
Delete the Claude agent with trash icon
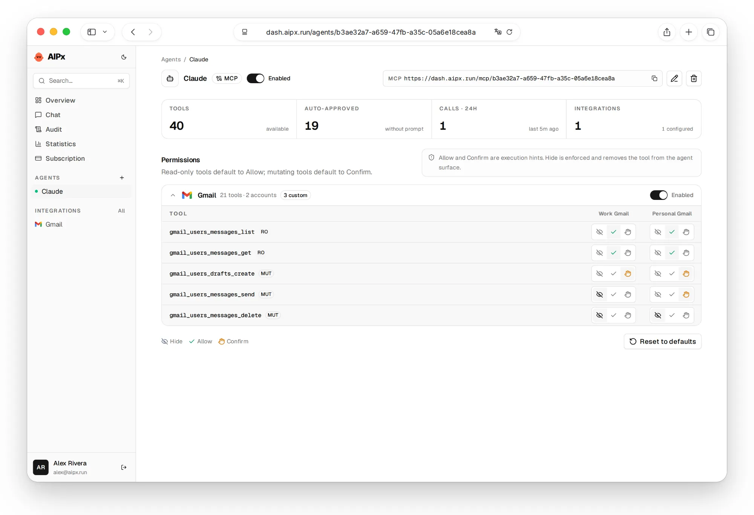click(x=694, y=78)
